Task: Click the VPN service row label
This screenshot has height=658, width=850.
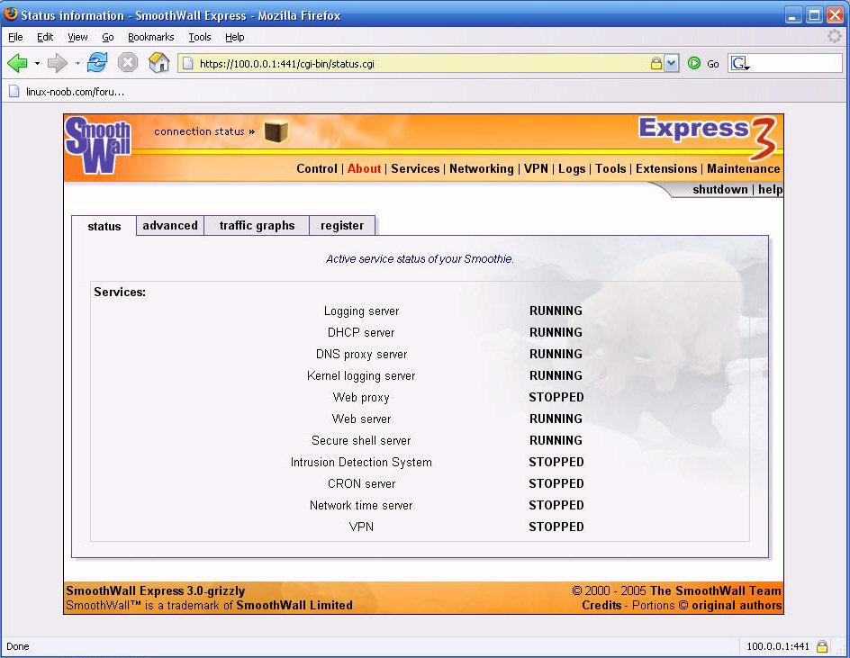Action: tap(362, 527)
